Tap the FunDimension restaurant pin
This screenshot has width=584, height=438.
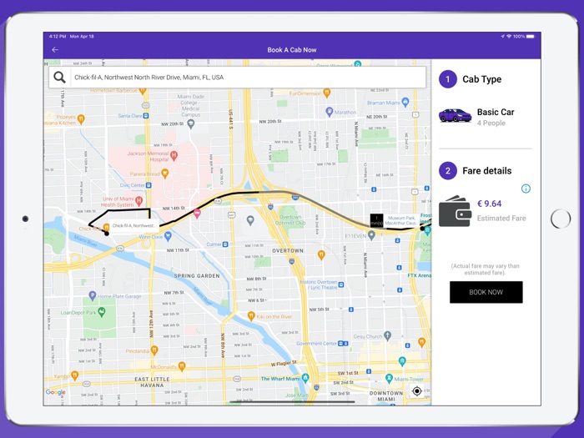[327, 93]
